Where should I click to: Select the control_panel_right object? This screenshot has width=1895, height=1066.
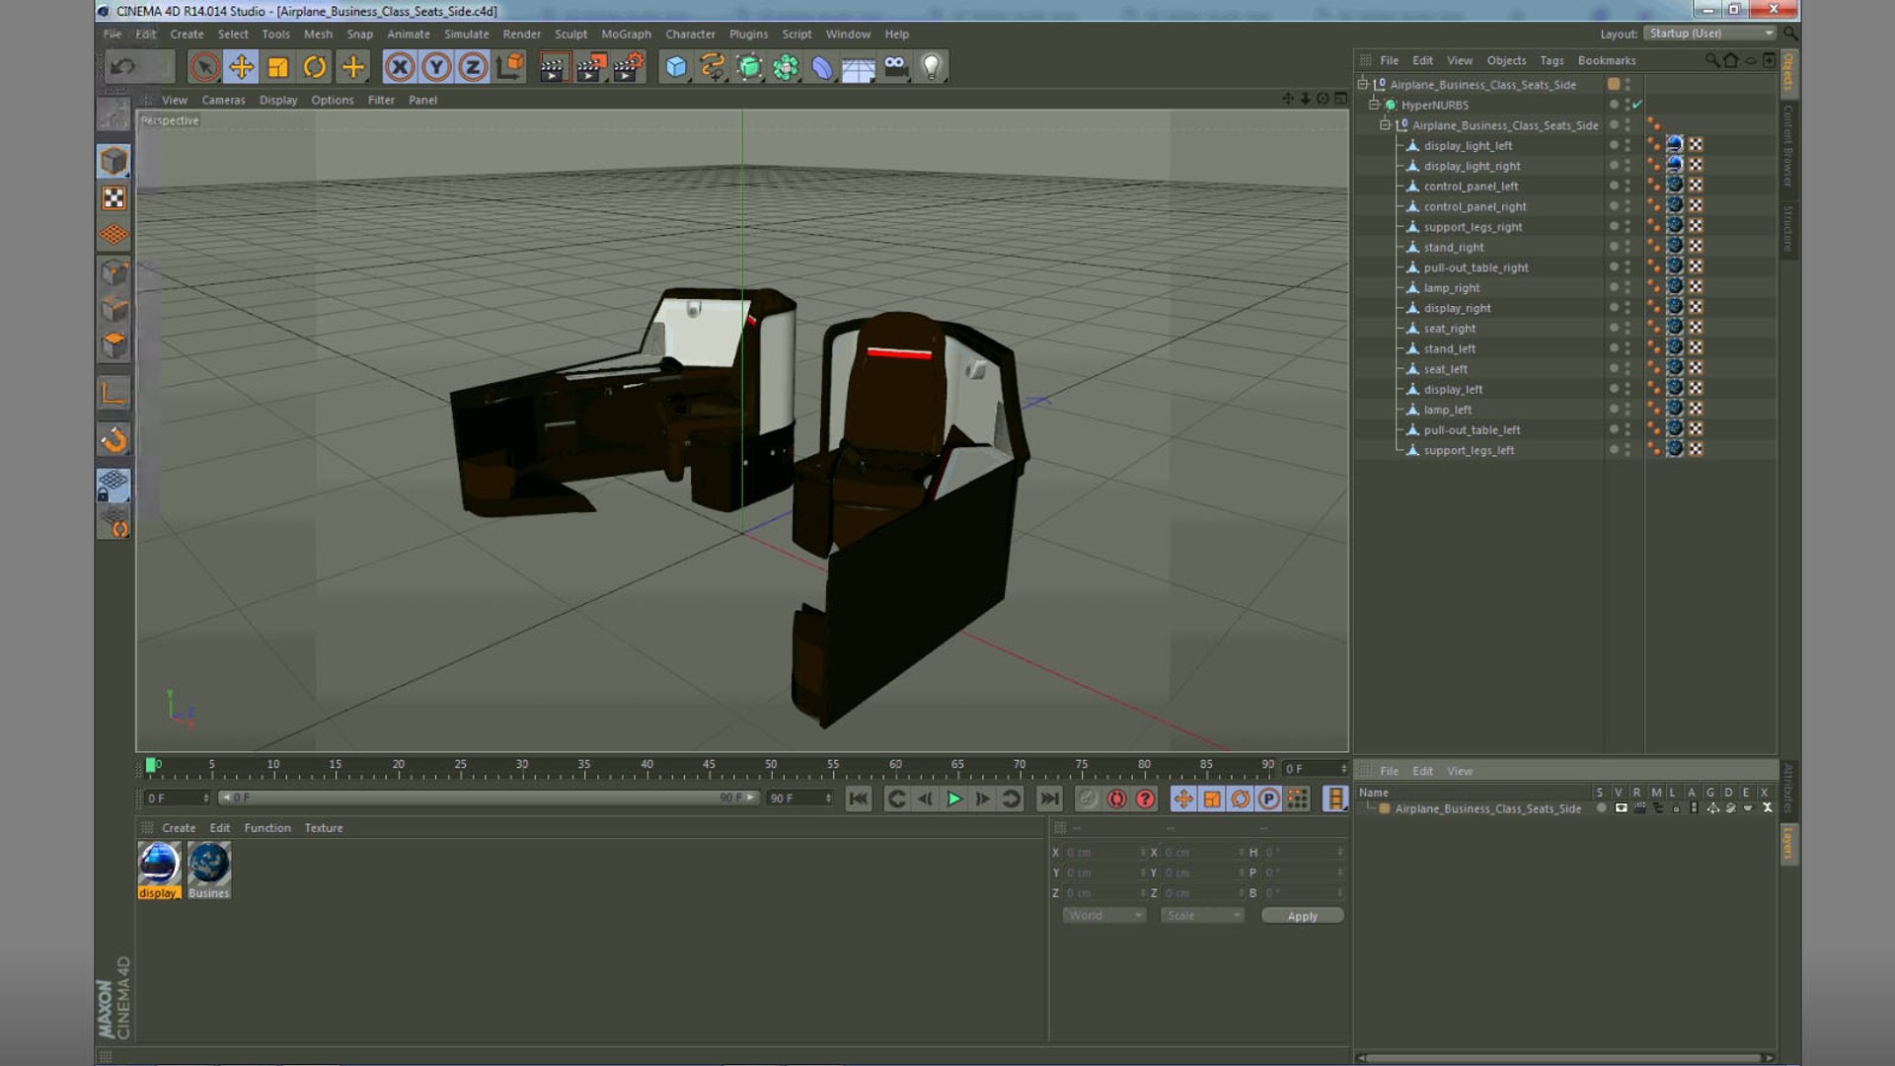pyautogui.click(x=1475, y=206)
